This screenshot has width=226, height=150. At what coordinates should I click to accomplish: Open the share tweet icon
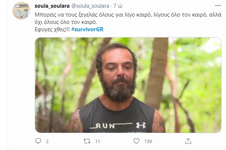coord(188,141)
